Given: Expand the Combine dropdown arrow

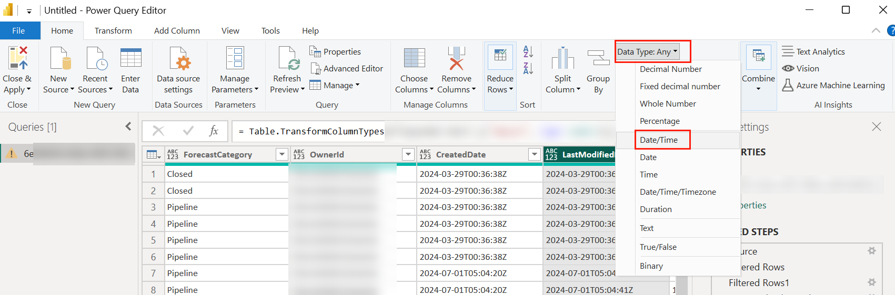Looking at the screenshot, I should (758, 89).
